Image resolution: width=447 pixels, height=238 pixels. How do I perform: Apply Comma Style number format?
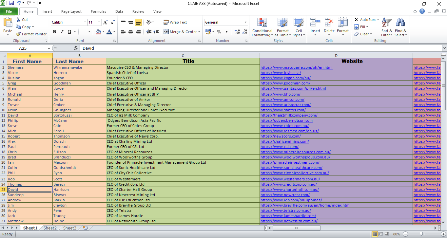pos(226,32)
